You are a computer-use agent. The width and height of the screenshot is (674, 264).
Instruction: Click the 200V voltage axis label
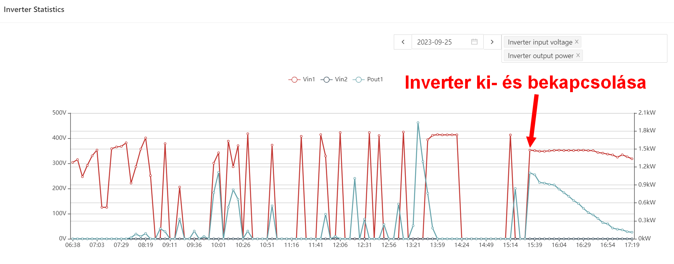coord(59,188)
